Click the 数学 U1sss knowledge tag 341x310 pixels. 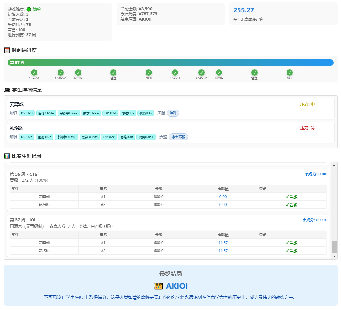[90, 137]
